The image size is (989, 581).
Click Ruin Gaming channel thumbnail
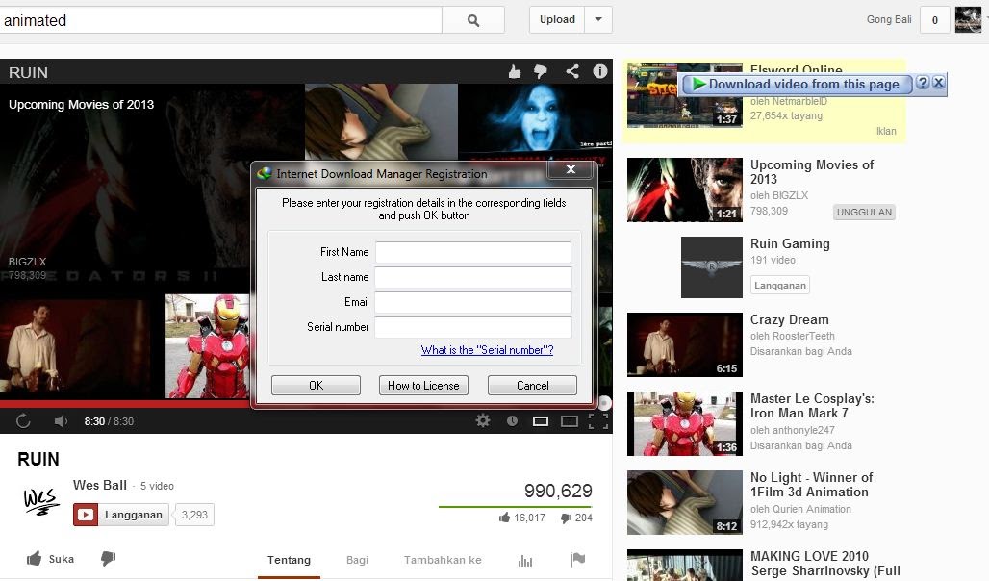pyautogui.click(x=712, y=266)
